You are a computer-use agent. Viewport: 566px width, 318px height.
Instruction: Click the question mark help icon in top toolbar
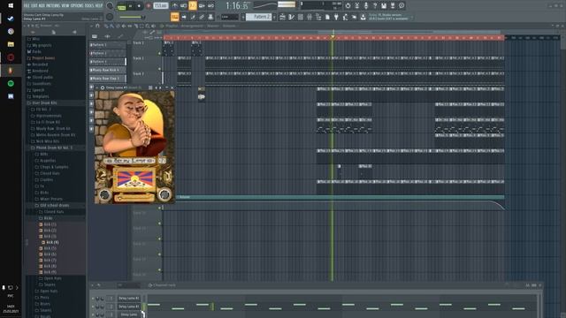click(375, 6)
